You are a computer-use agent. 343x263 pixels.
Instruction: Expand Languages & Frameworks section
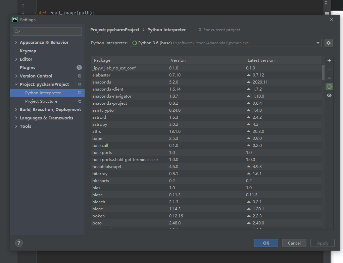[x=16, y=118]
